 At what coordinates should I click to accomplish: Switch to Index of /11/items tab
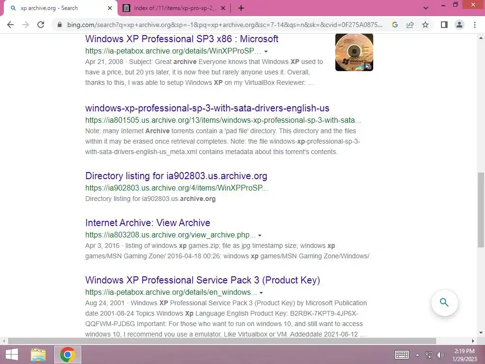(x=174, y=8)
